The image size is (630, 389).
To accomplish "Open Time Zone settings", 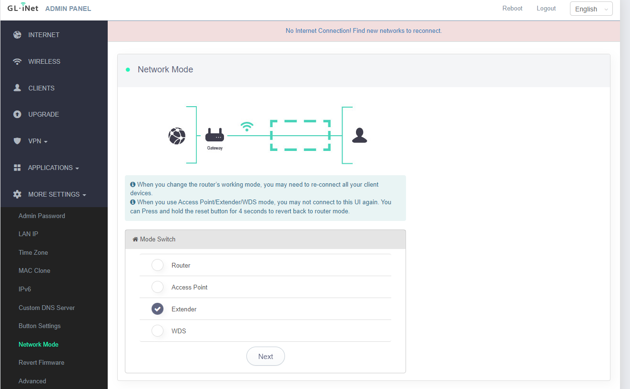I will (33, 252).
